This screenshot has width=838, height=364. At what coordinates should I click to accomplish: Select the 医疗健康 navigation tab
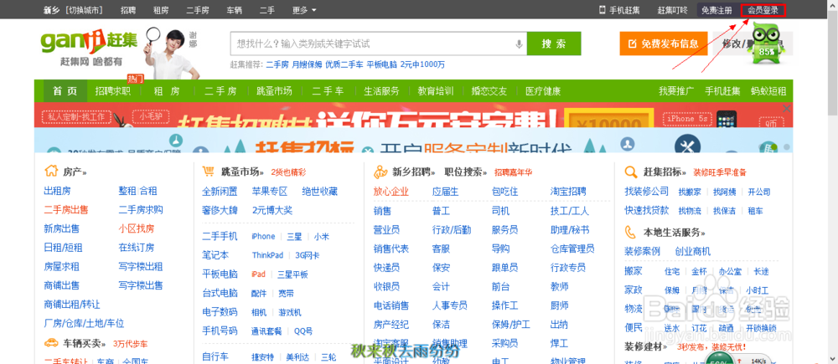pos(543,90)
